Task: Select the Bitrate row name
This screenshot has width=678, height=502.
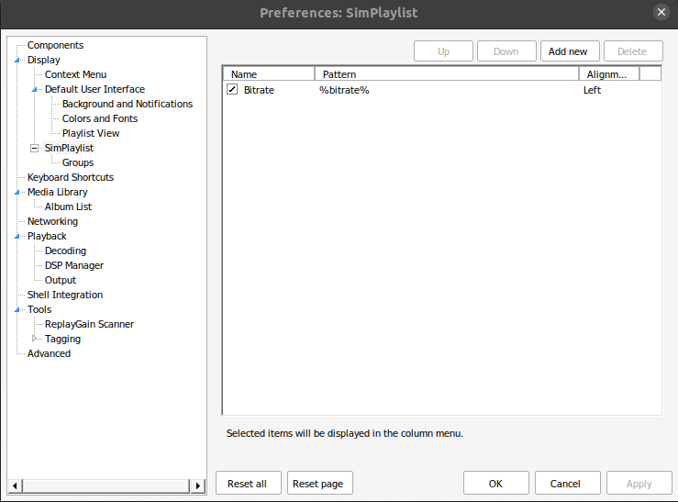Action: (259, 90)
